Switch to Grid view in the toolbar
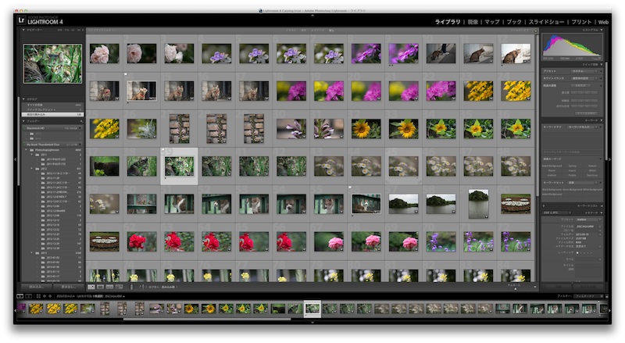This screenshot has width=625, height=343. point(91,287)
